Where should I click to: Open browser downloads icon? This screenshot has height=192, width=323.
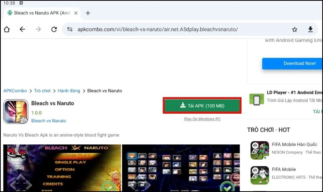[x=310, y=30]
